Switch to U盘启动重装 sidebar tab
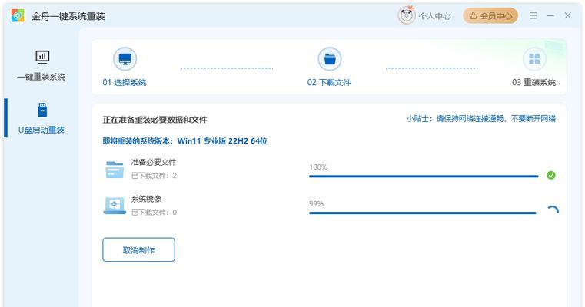Image resolution: width=585 pixels, height=307 pixels. 42,130
